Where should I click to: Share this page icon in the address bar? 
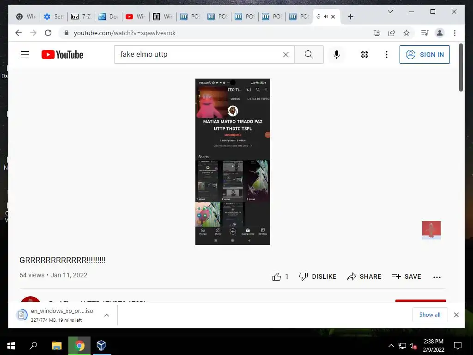click(x=392, y=33)
